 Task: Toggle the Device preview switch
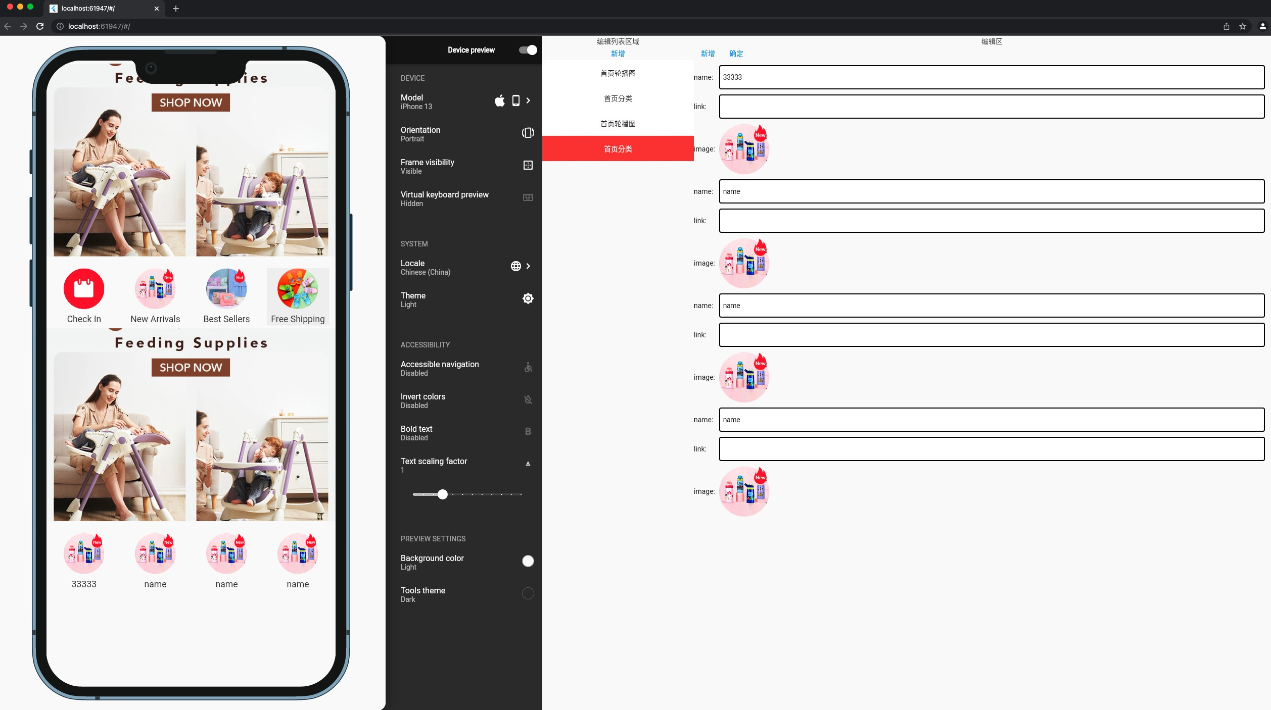pos(528,50)
